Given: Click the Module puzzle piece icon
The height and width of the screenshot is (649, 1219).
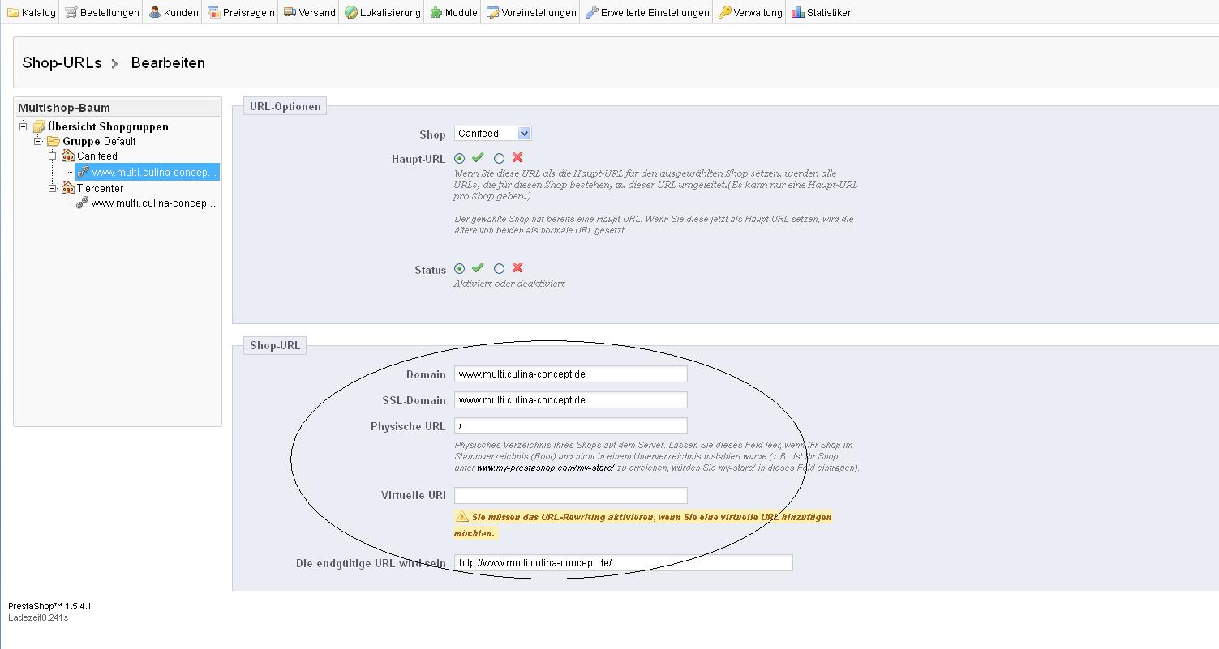Looking at the screenshot, I should tap(436, 12).
